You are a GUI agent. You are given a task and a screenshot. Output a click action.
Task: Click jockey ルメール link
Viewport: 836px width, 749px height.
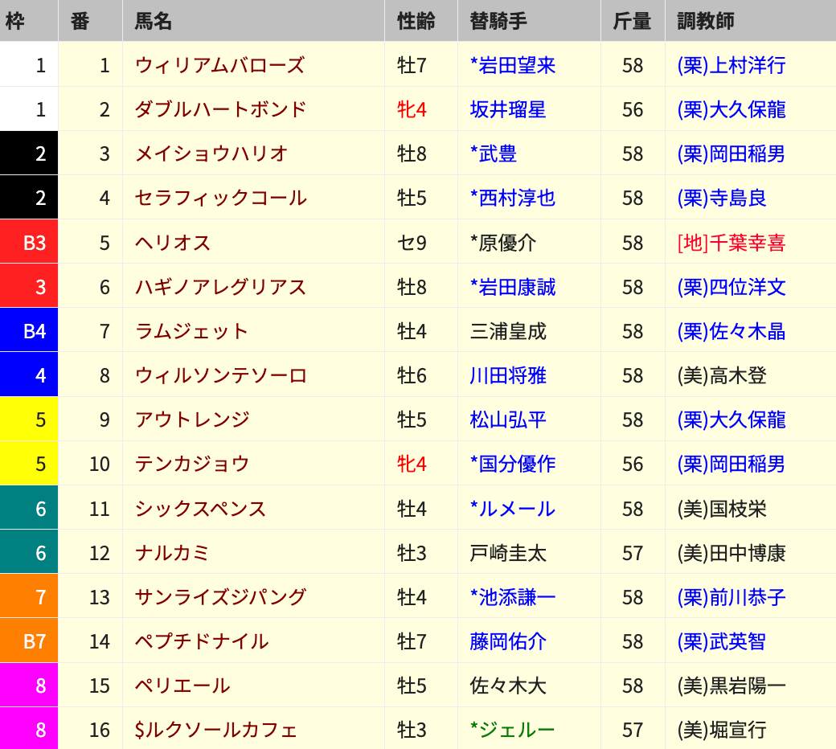pyautogui.click(x=517, y=509)
